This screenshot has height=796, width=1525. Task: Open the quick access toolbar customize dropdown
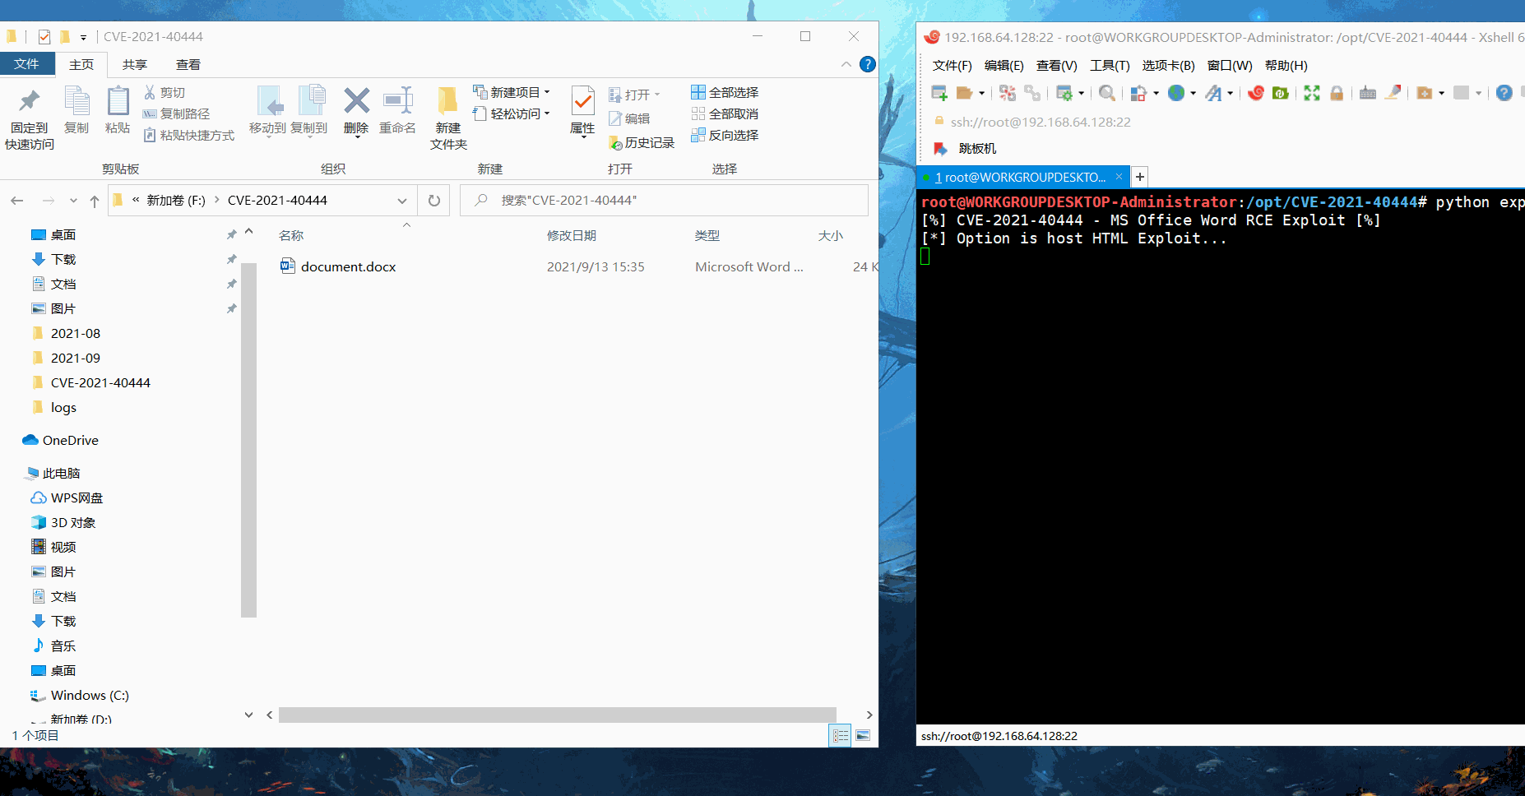83,37
